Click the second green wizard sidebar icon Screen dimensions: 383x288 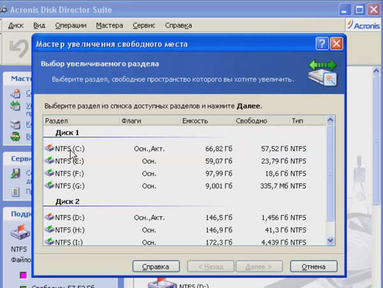pyautogui.click(x=15, y=106)
